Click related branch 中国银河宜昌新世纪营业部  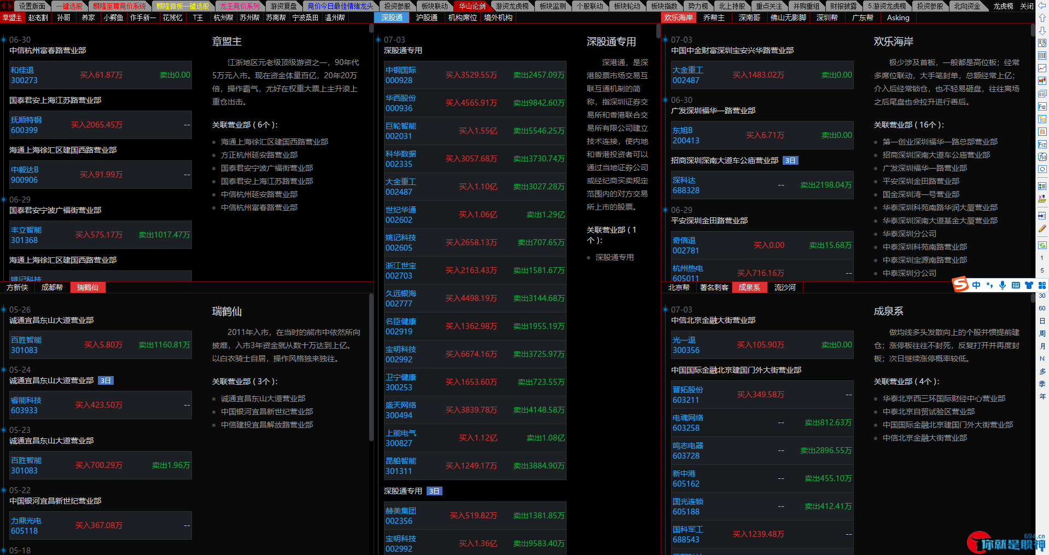pyautogui.click(x=267, y=412)
